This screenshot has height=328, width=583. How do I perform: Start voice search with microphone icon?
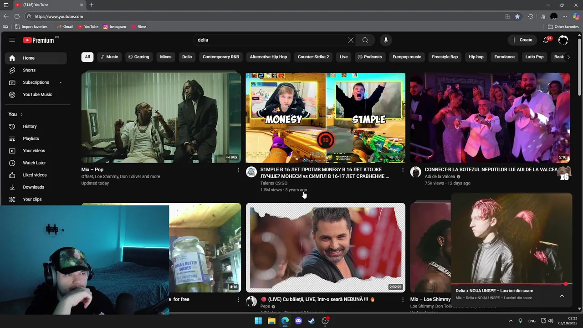click(x=386, y=40)
